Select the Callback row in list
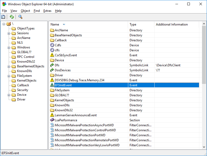This screenshot has width=207, height=156. [124, 40]
